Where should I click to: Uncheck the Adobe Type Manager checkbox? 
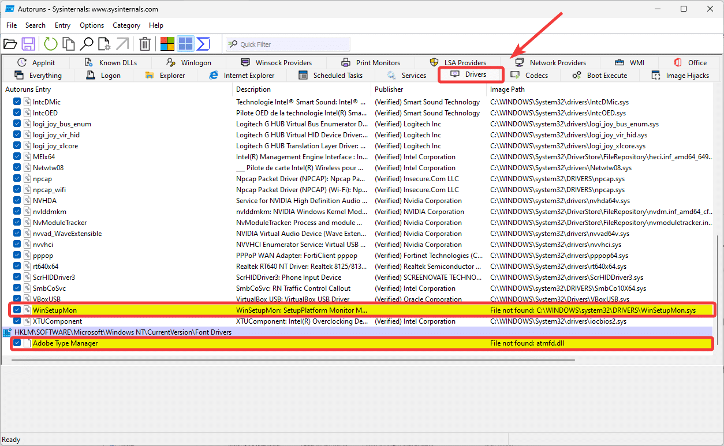17,343
